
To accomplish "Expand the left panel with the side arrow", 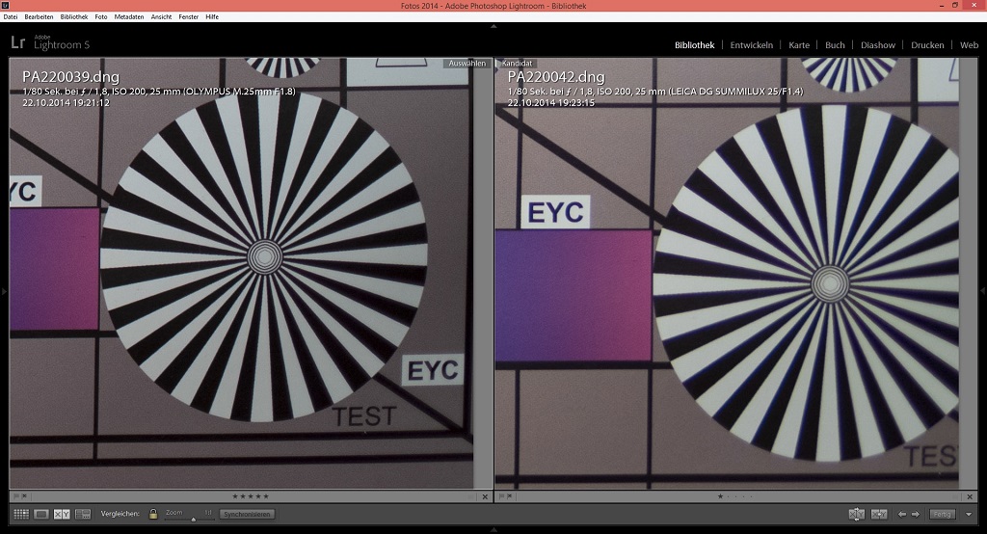I will pos(4,290).
